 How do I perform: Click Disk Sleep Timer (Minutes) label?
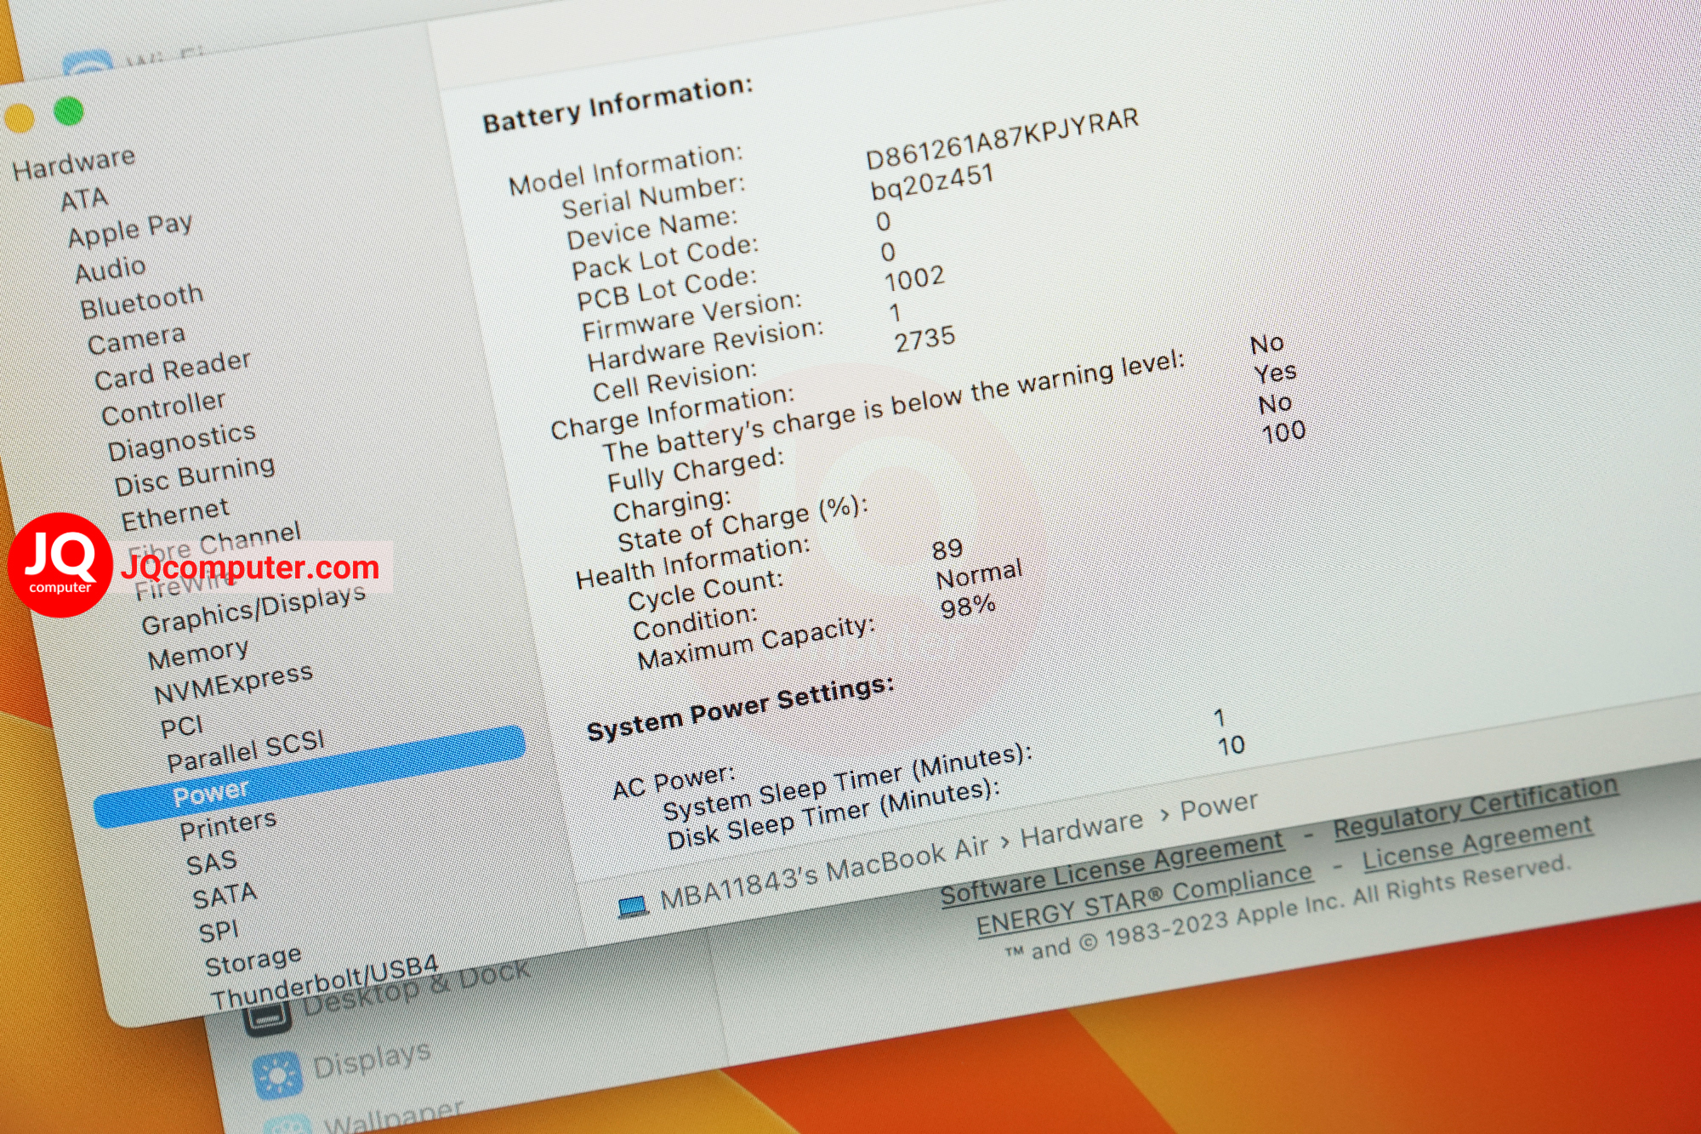tap(833, 814)
